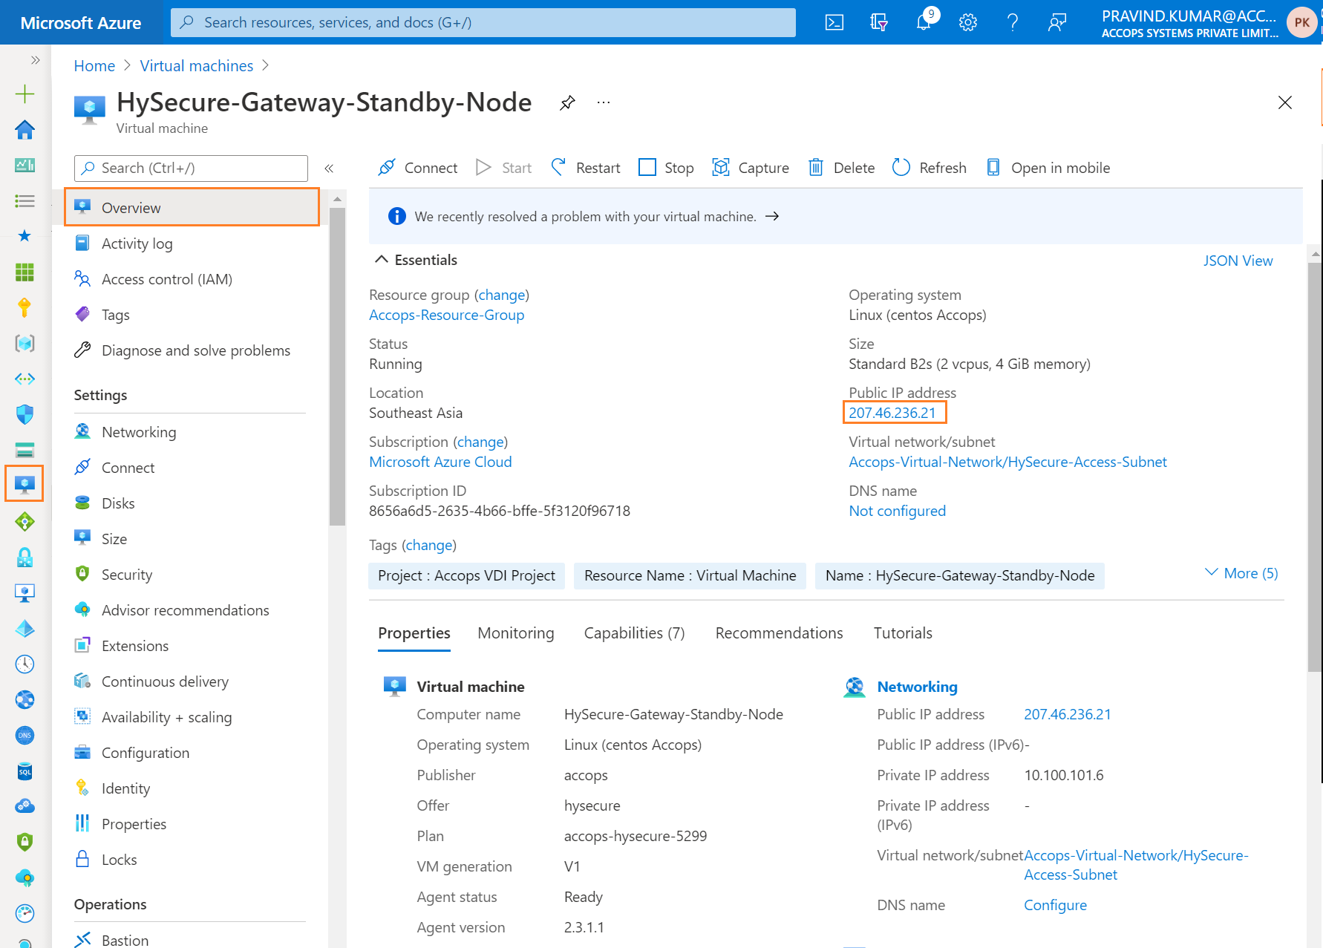Screen dimensions: 1323x948
Task: Open Virtual machines icon in left sidebar
Action: click(24, 484)
